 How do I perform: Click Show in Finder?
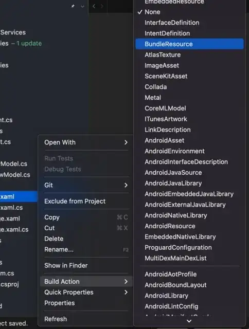click(x=86, y=265)
